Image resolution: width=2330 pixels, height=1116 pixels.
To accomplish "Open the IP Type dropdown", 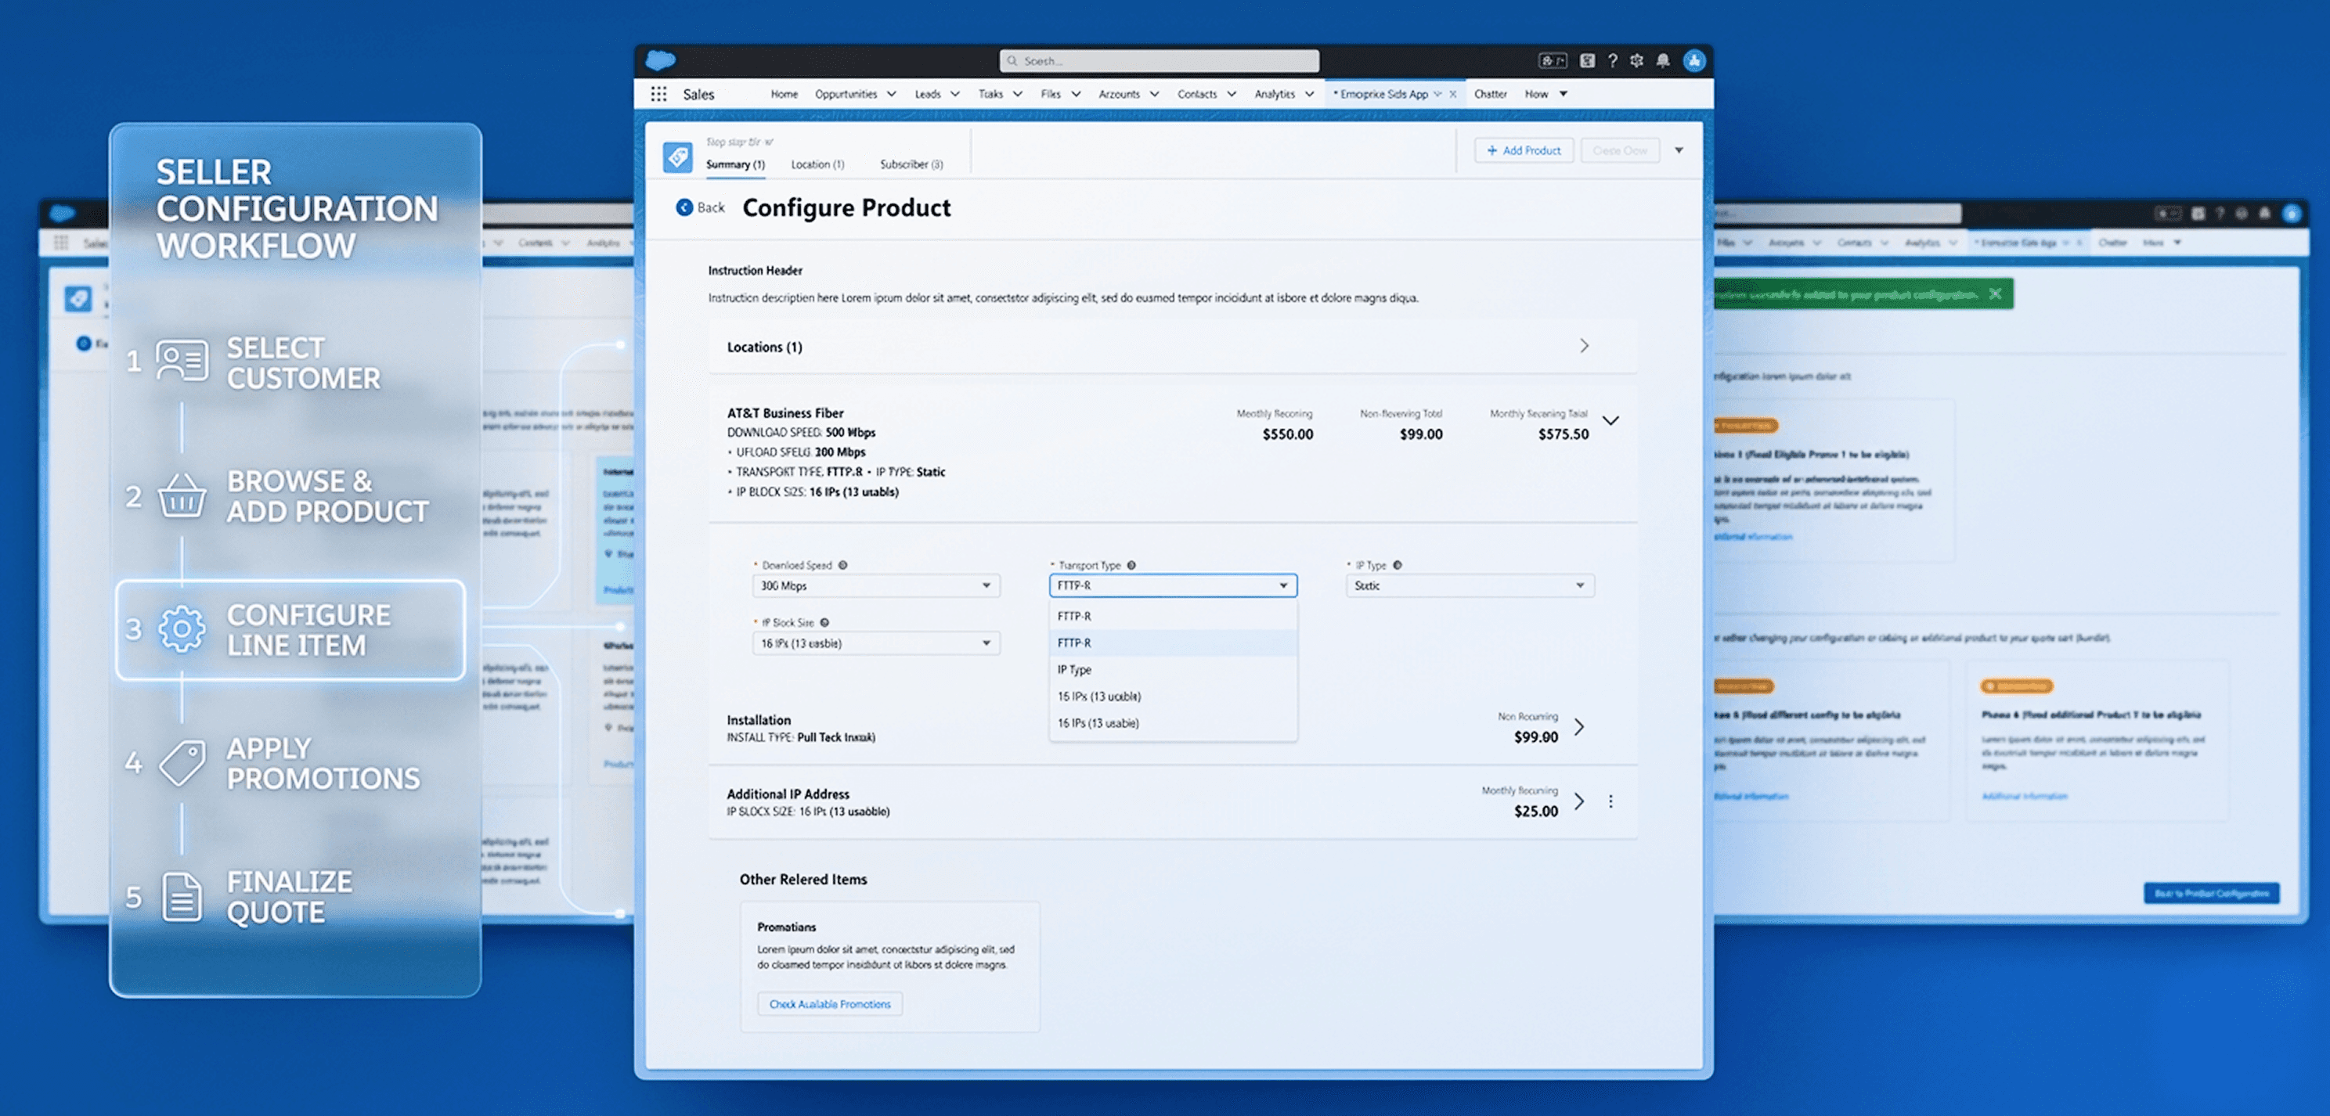I will (1469, 586).
